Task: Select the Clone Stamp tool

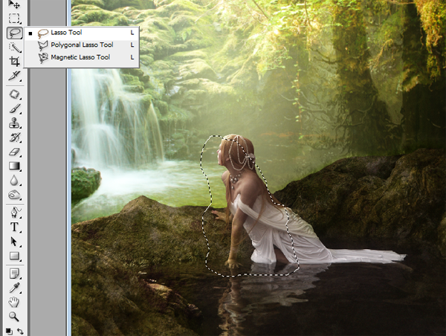Action: click(14, 123)
